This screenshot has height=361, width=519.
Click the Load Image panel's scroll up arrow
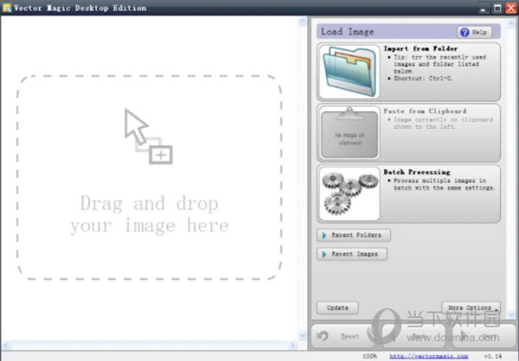click(x=511, y=22)
